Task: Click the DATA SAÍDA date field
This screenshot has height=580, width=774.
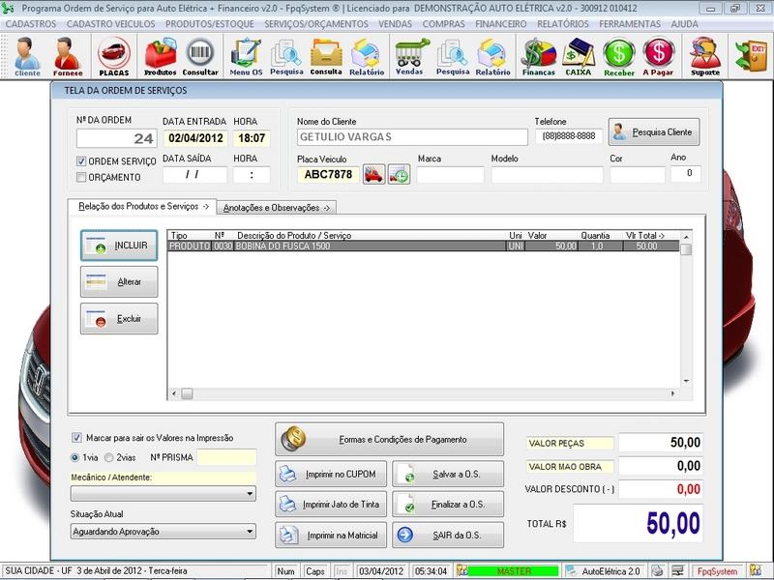Action: pos(195,175)
